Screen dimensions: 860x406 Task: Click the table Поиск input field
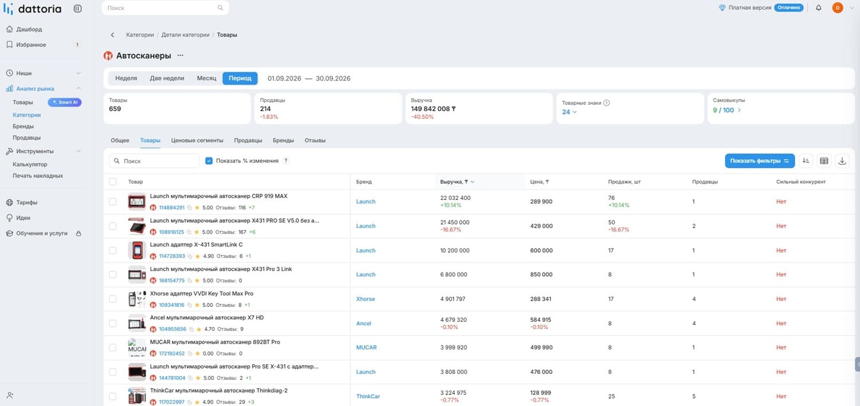tap(155, 161)
